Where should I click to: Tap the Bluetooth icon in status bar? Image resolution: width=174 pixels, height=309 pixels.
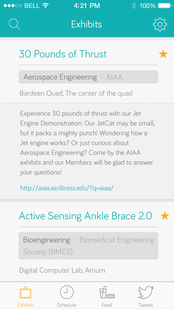click(134, 6)
